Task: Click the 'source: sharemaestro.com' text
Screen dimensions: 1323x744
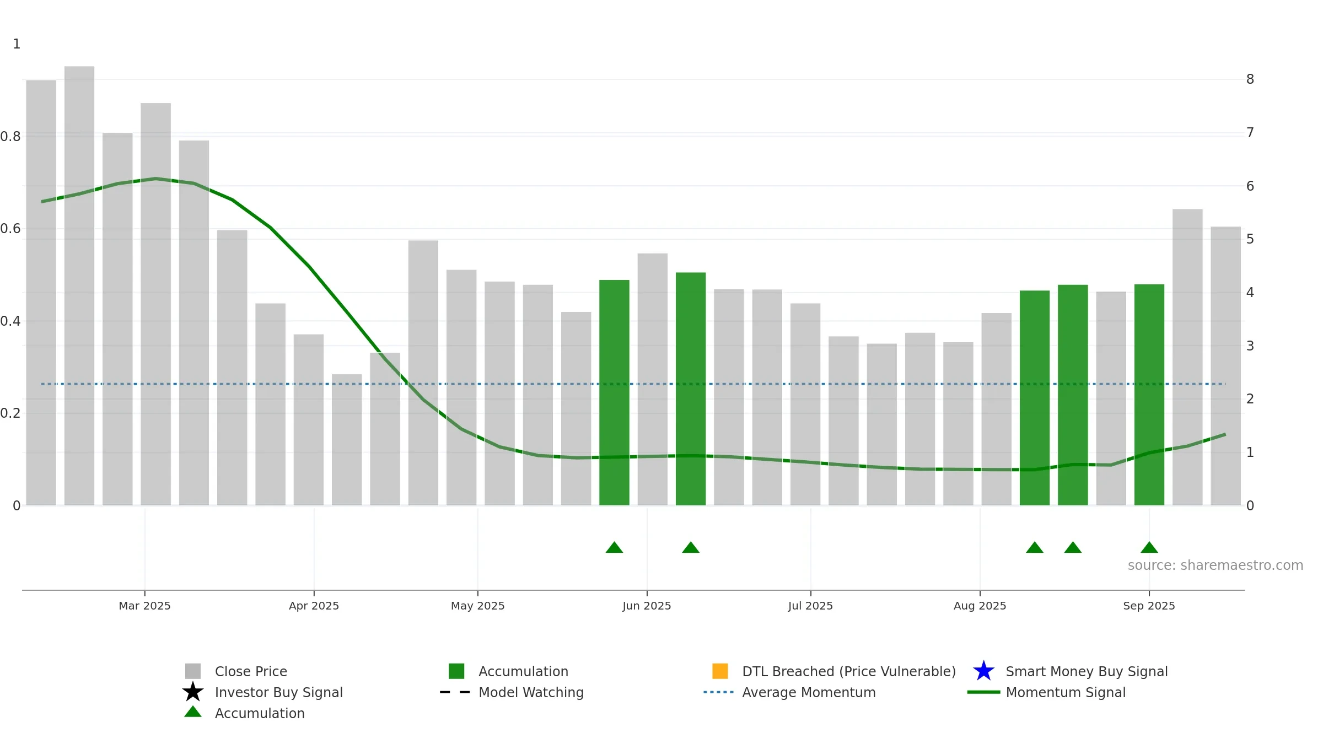Action: point(1216,565)
